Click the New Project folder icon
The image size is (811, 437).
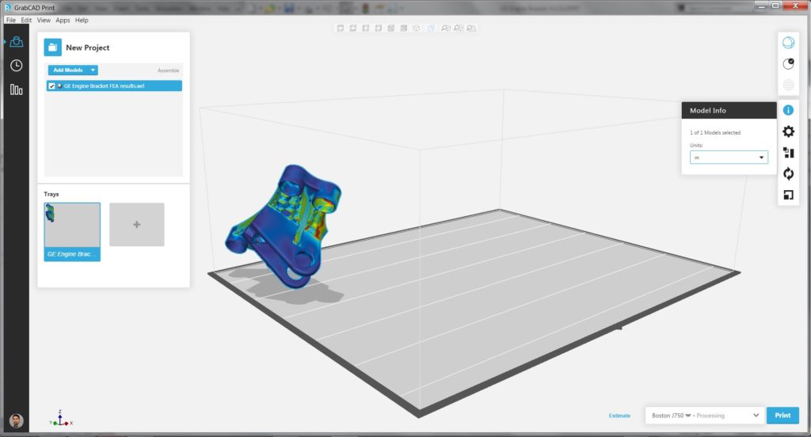click(53, 47)
